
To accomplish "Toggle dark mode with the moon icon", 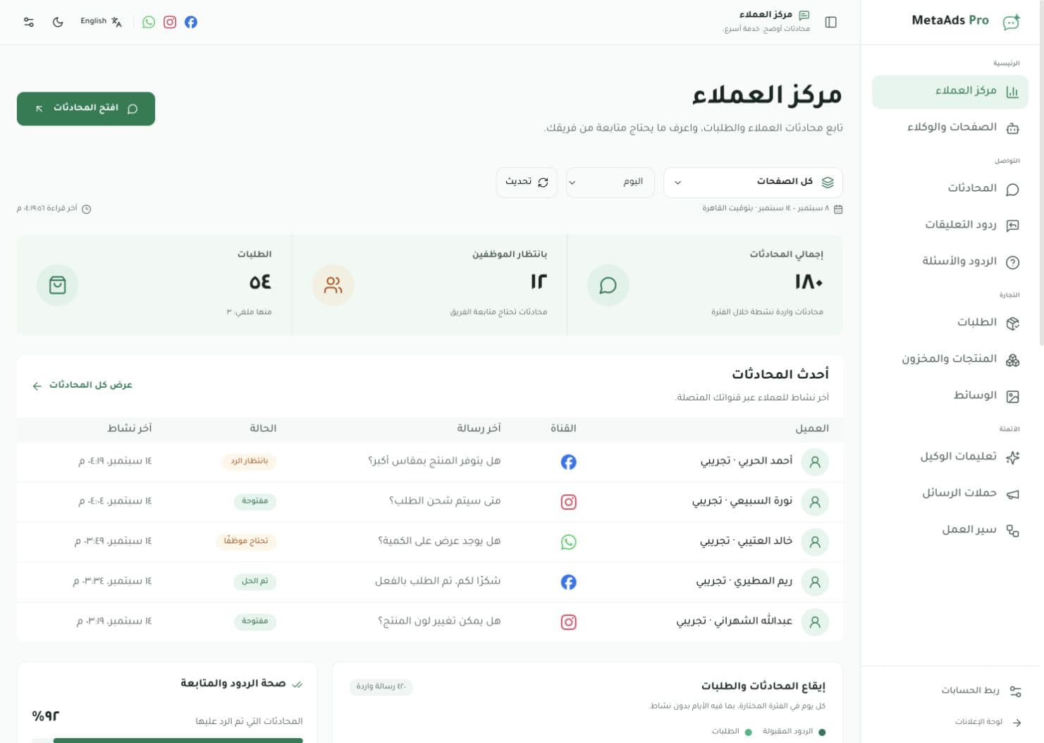I will (58, 22).
